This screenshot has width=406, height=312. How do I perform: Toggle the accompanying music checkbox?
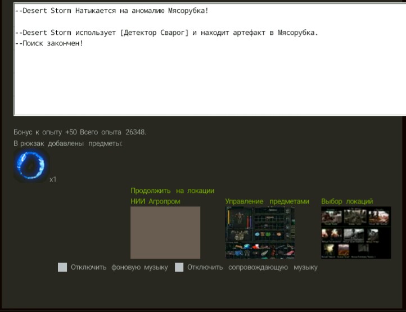(179, 268)
